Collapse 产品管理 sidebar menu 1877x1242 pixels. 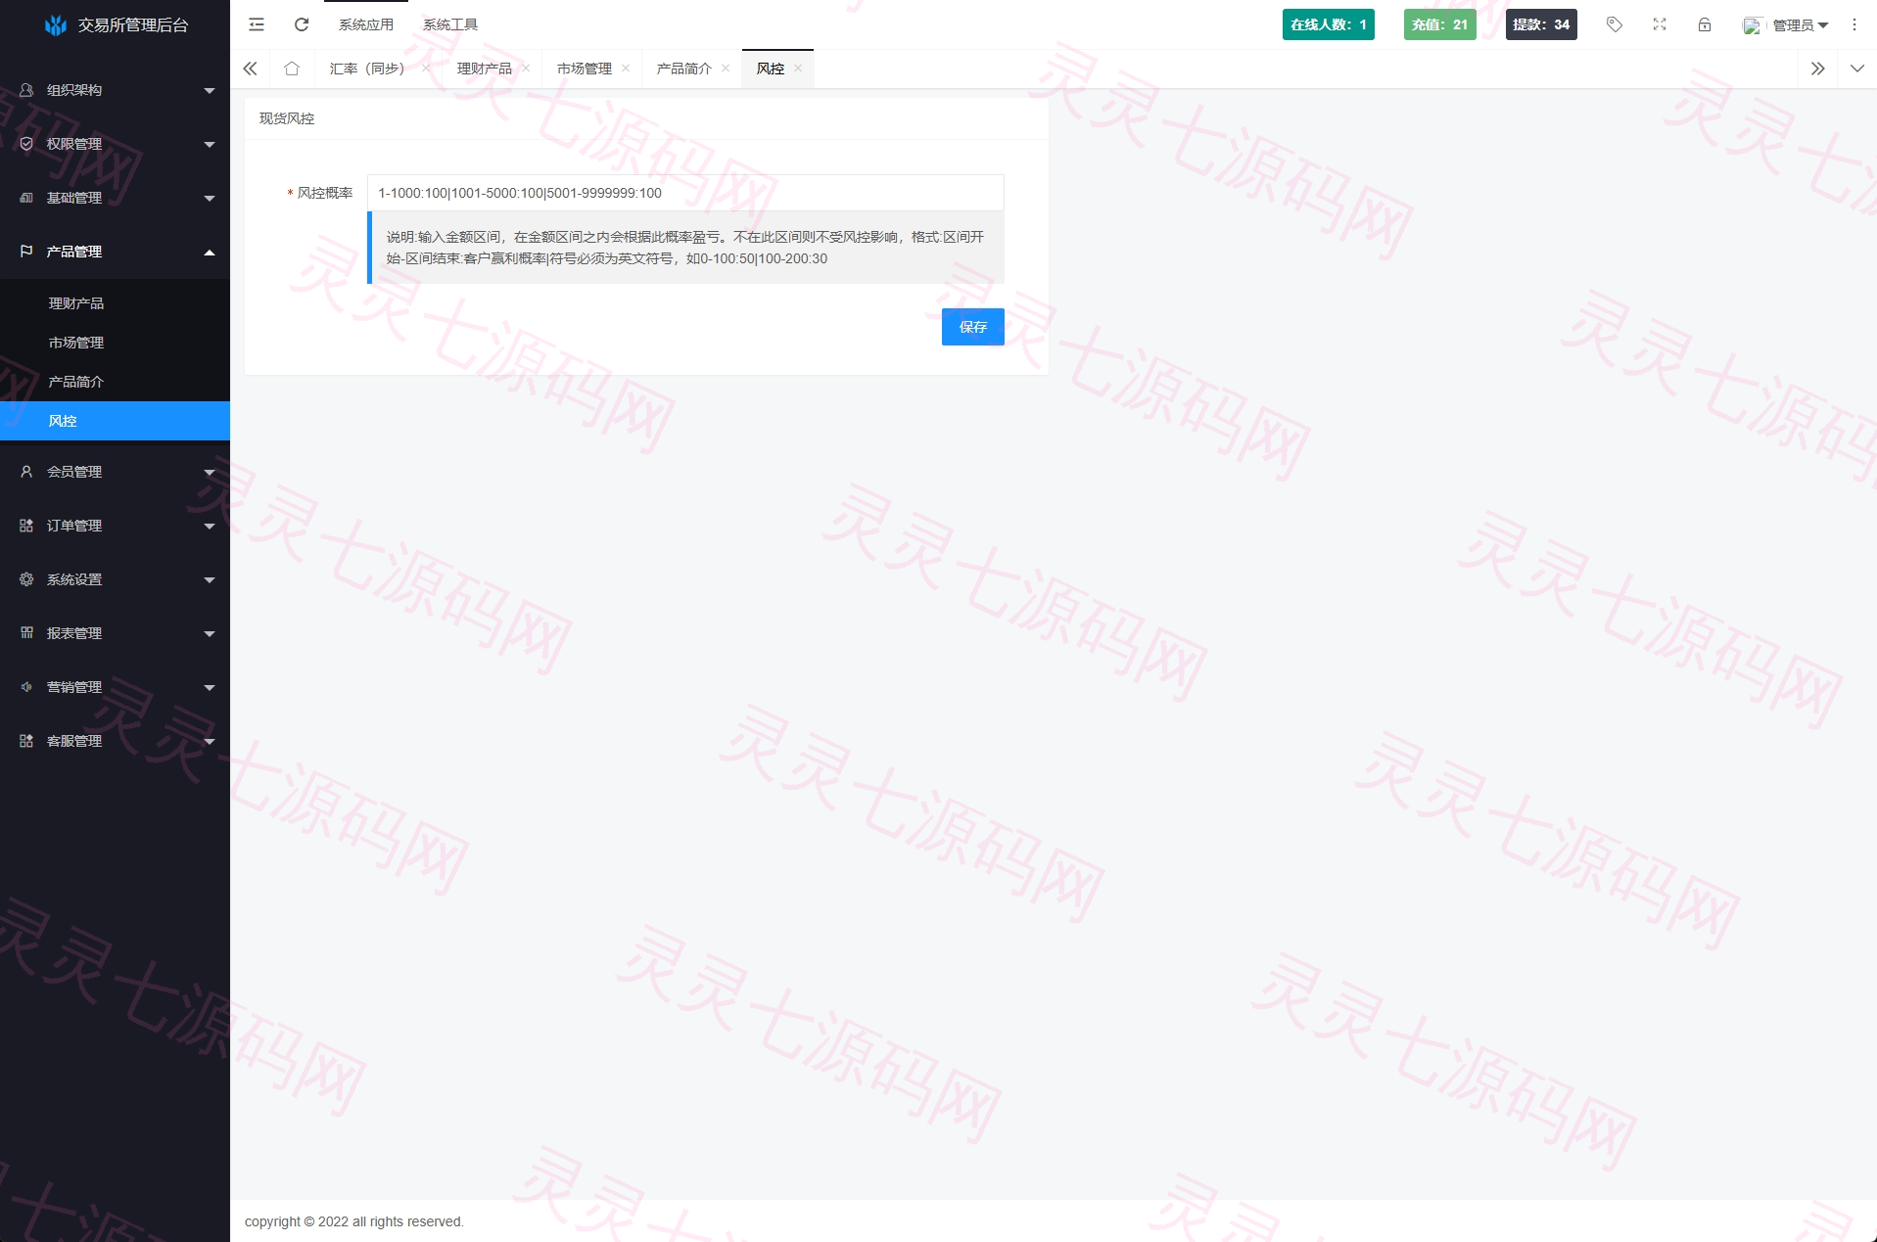coord(116,252)
